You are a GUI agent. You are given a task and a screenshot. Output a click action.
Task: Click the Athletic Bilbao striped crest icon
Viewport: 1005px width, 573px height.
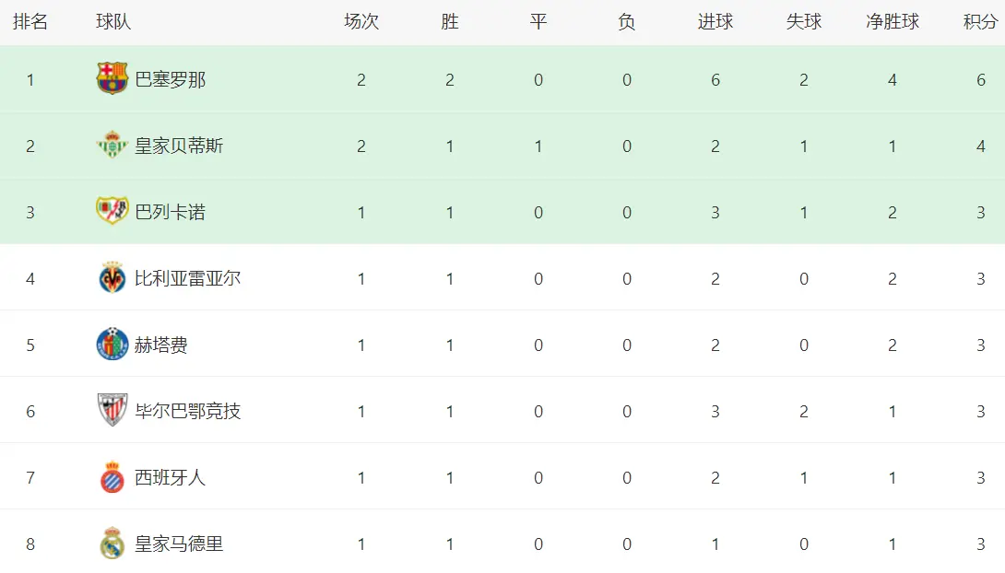(112, 411)
